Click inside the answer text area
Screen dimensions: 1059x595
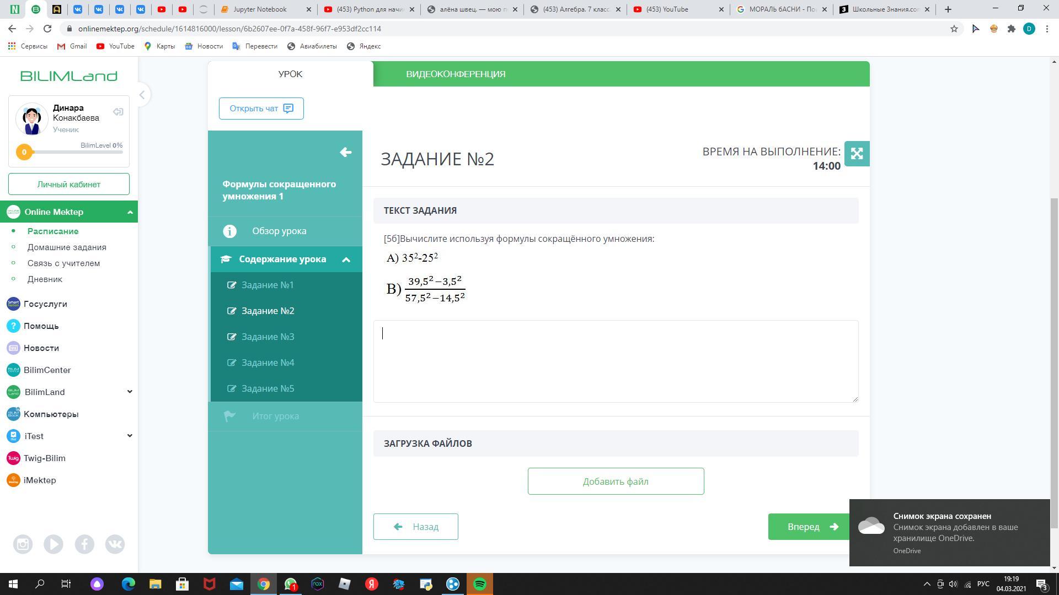click(616, 361)
